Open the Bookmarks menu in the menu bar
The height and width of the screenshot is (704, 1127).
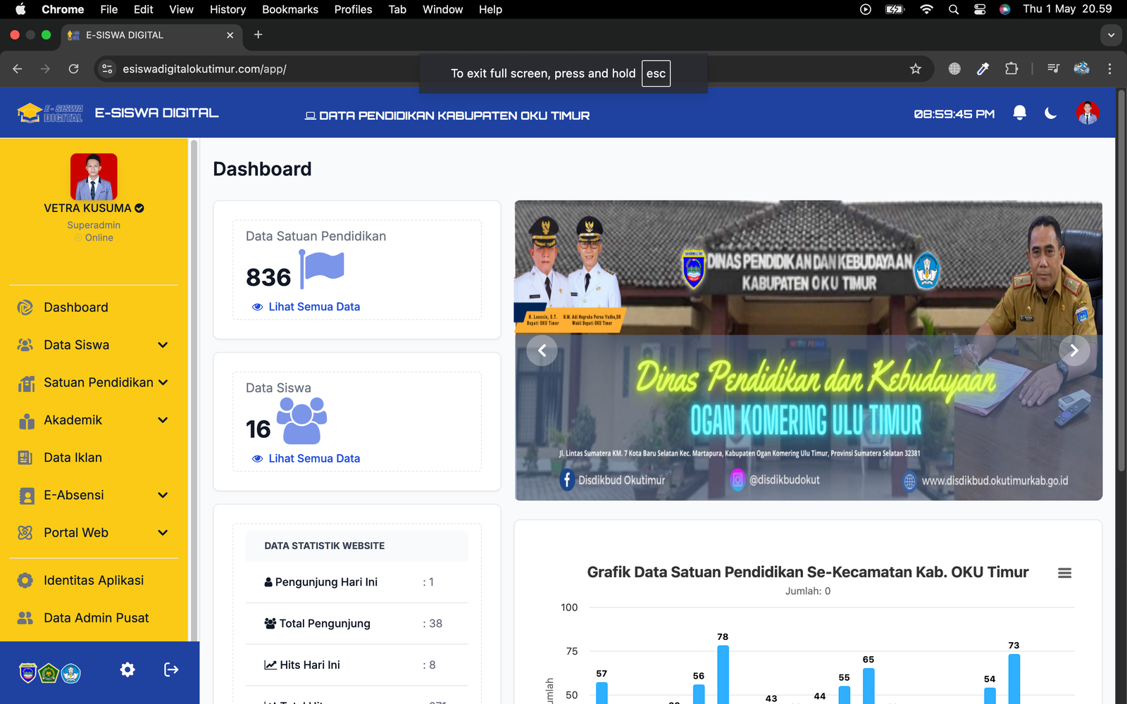click(289, 9)
